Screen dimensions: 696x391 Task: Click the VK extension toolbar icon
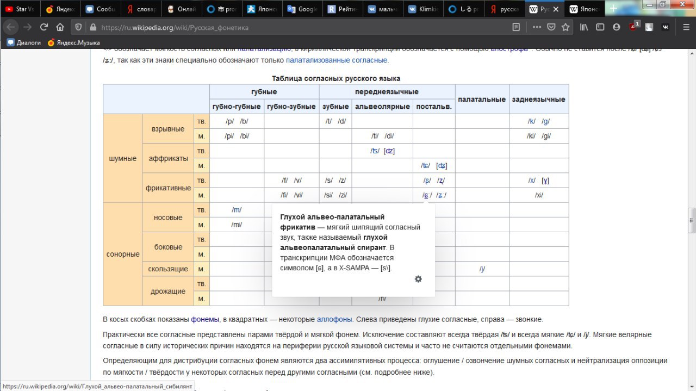[x=666, y=27]
